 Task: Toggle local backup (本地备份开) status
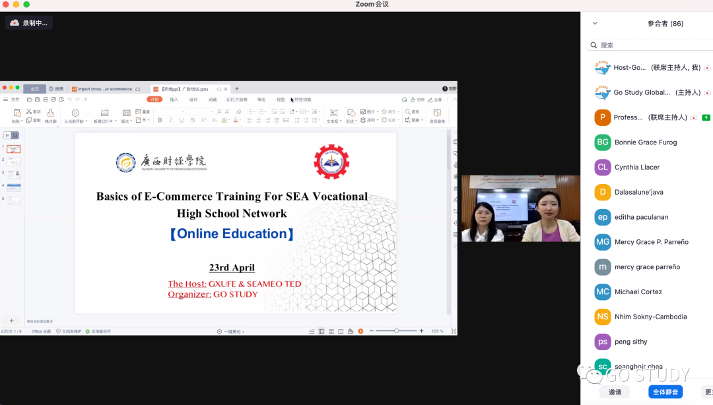point(98,331)
